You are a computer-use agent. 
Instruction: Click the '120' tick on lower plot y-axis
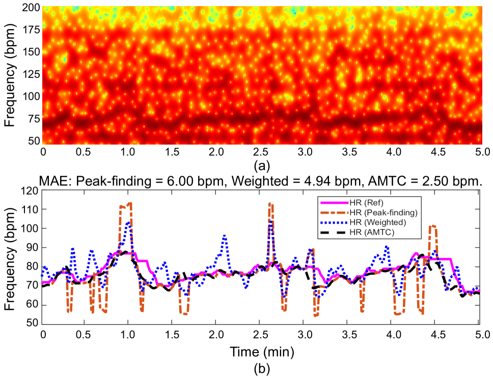[x=30, y=191]
